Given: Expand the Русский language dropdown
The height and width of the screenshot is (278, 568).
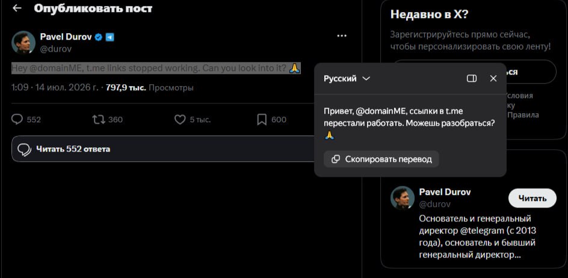Looking at the screenshot, I should click(x=347, y=79).
